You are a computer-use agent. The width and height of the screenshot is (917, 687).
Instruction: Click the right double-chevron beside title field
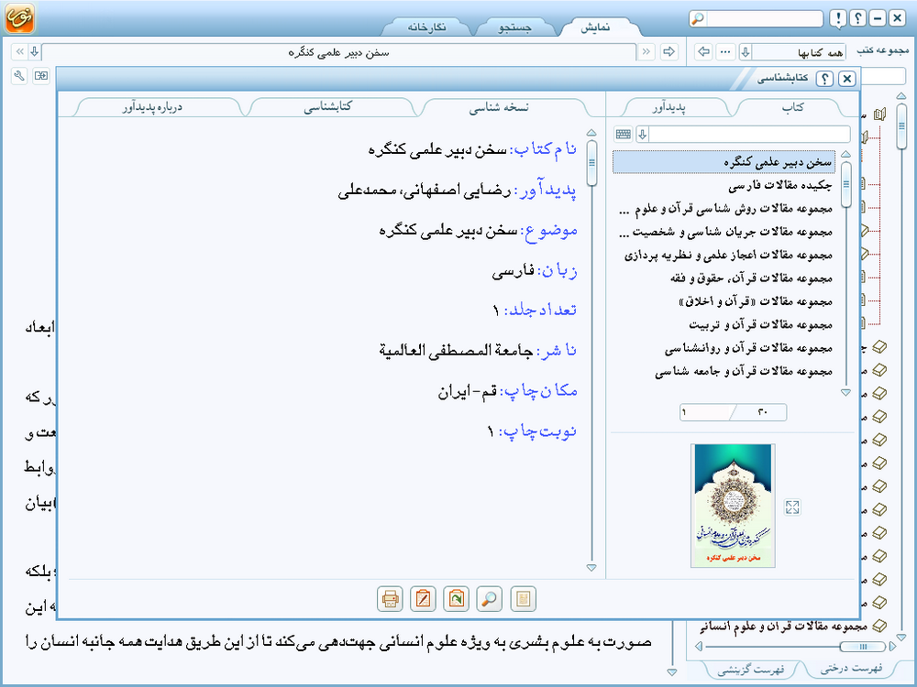(x=646, y=52)
